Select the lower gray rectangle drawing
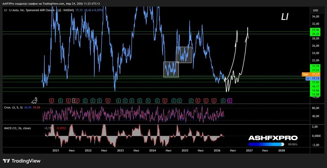This screenshot has height=168, width=327. [x=171, y=69]
